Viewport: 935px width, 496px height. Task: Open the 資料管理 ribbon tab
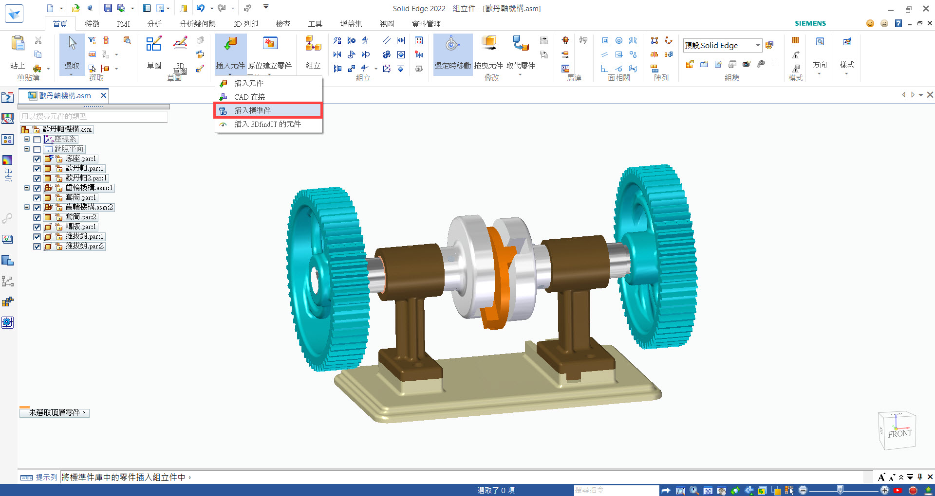click(426, 24)
